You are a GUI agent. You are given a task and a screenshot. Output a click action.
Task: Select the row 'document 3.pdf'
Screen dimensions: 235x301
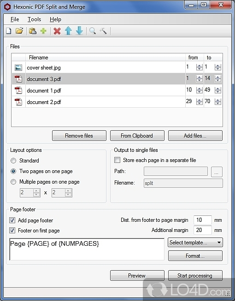[117, 79]
